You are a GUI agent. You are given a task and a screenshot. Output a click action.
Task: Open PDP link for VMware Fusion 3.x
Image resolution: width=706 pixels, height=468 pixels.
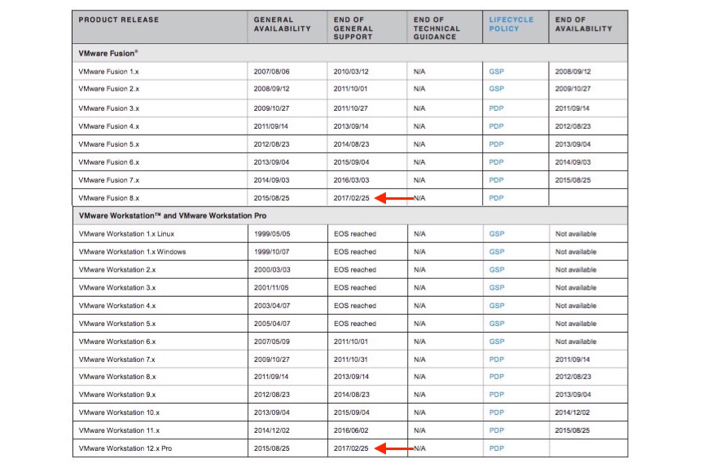coord(496,108)
